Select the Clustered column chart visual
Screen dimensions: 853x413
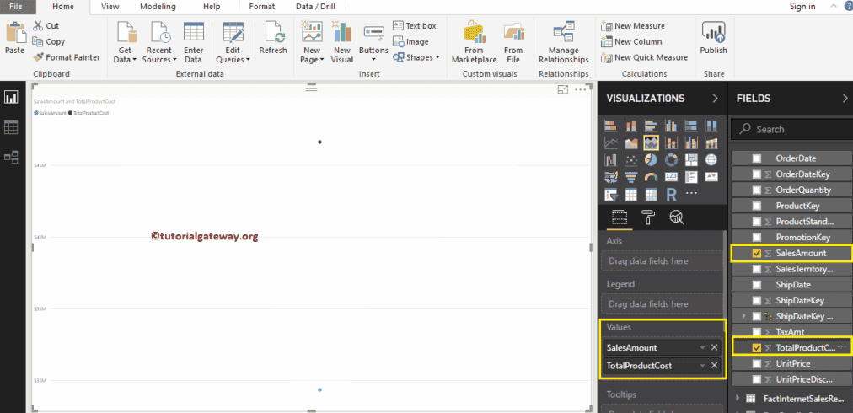671,126
